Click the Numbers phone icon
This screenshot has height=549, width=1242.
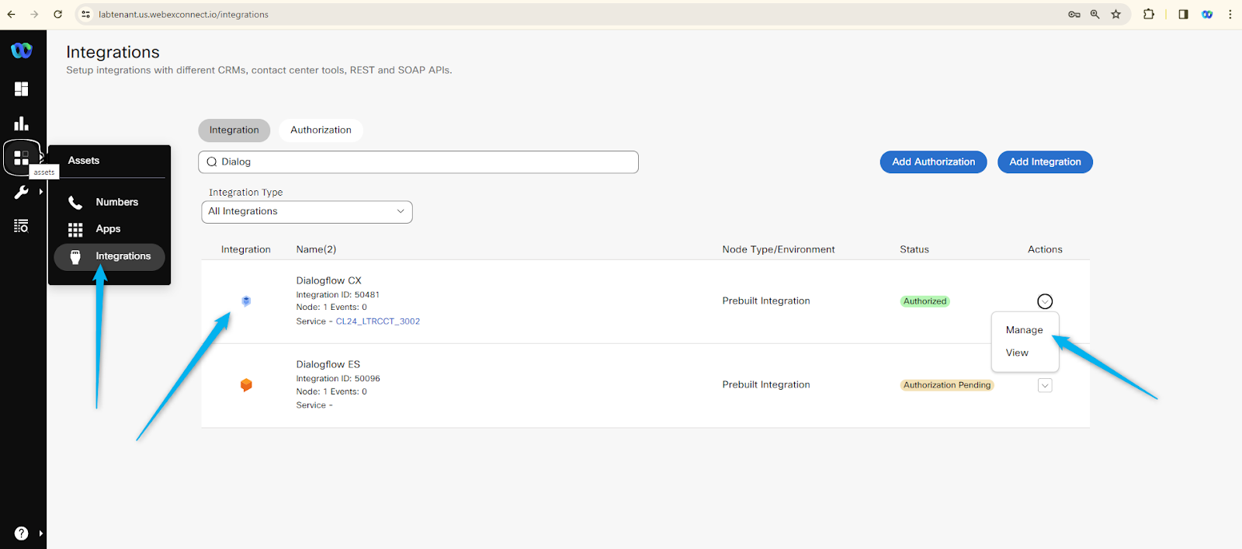point(75,203)
